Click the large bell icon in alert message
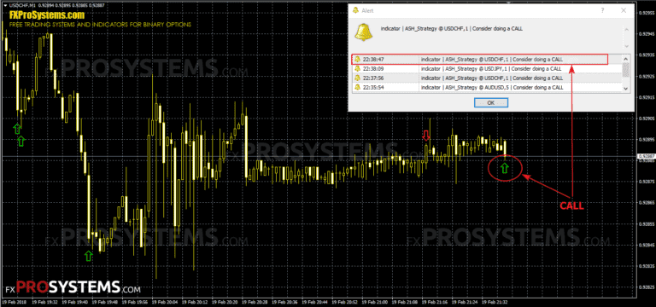The width and height of the screenshot is (656, 307). 363,32
